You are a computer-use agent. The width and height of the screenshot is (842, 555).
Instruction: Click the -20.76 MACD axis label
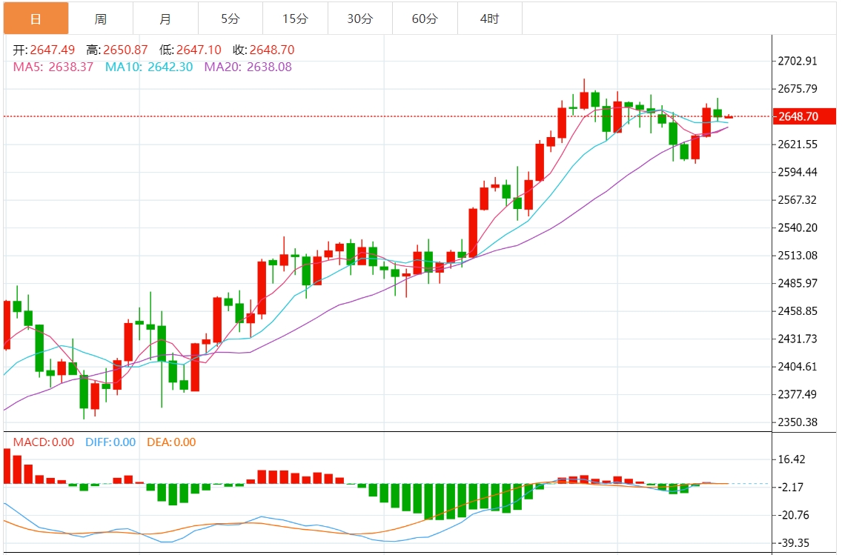pyautogui.click(x=793, y=515)
